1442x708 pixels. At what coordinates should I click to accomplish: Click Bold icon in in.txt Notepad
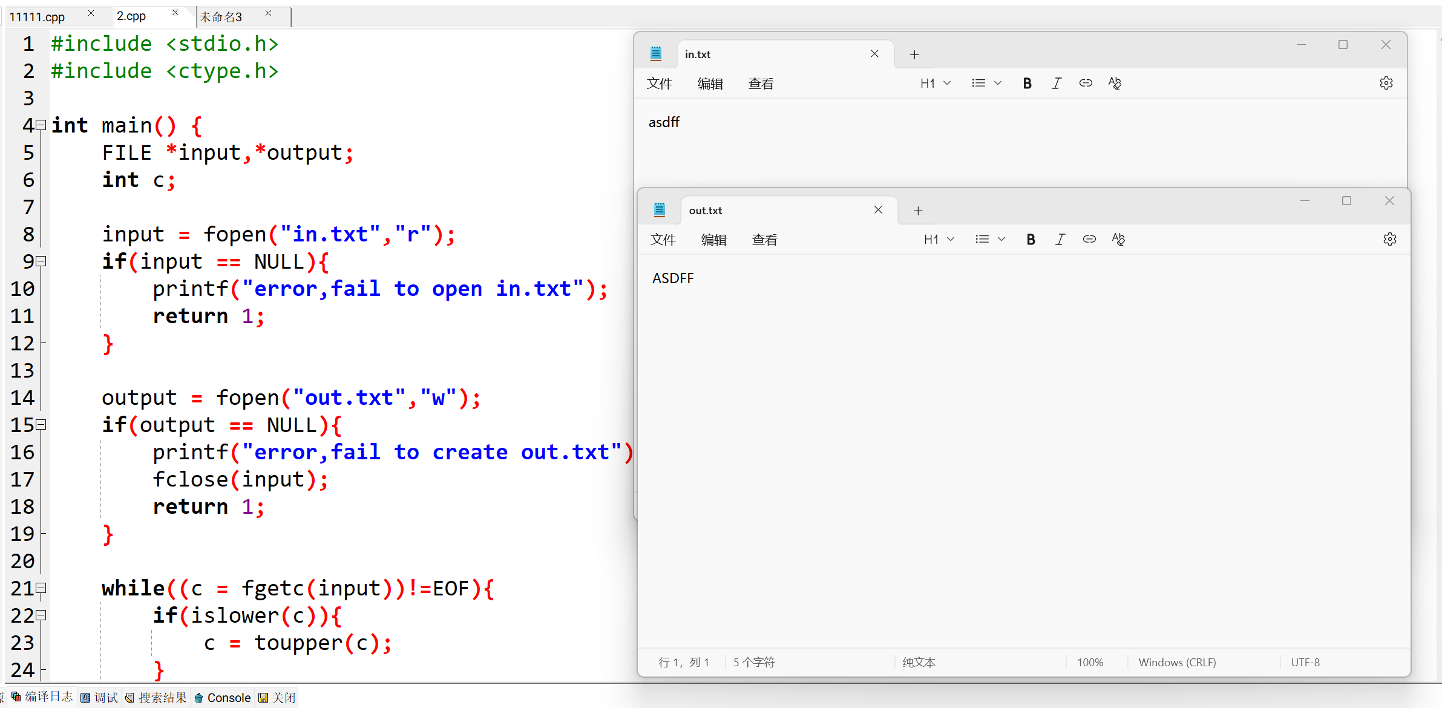pyautogui.click(x=1027, y=84)
